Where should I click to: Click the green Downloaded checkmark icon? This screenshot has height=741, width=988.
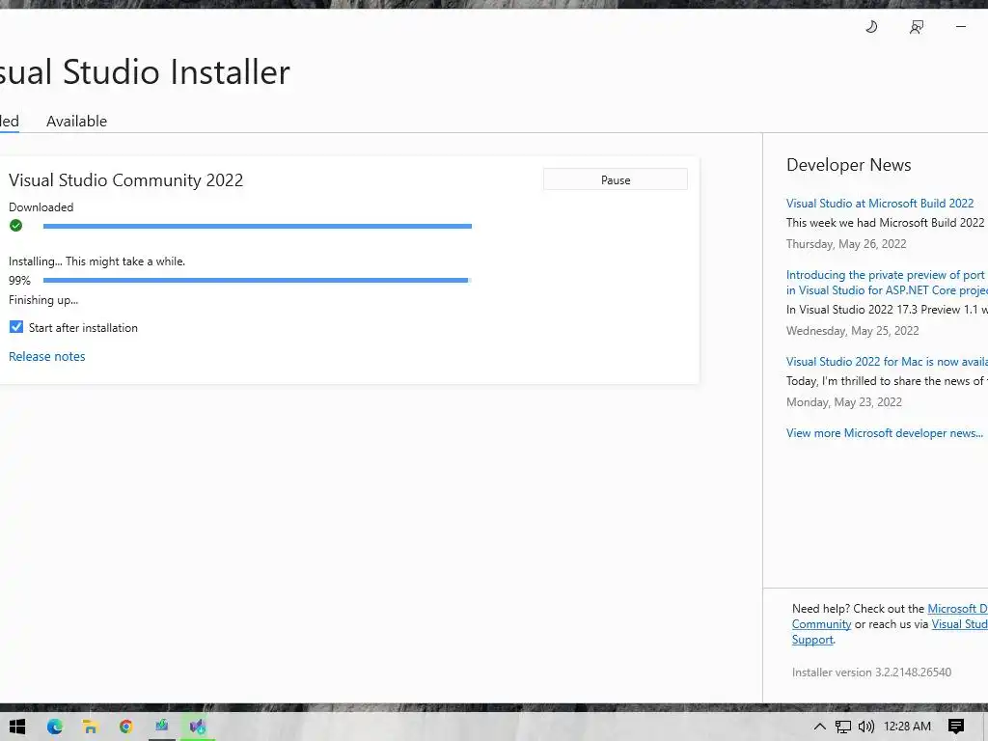(15, 226)
